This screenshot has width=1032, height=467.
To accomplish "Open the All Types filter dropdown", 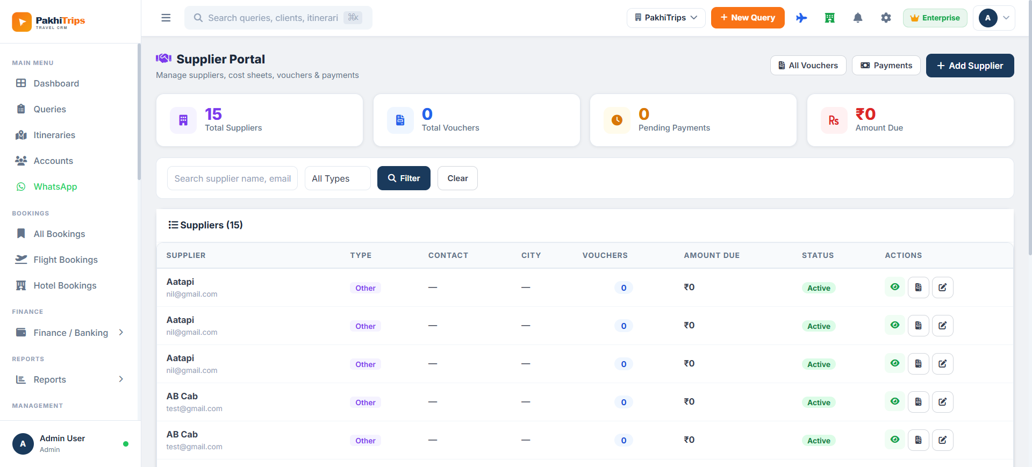I will click(x=338, y=178).
